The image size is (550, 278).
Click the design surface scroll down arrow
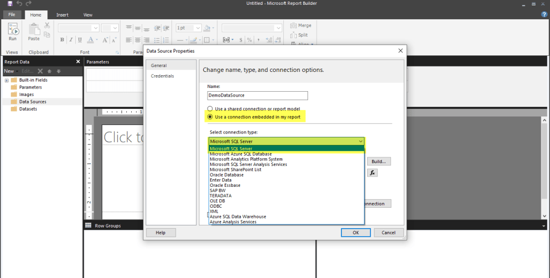point(545,216)
